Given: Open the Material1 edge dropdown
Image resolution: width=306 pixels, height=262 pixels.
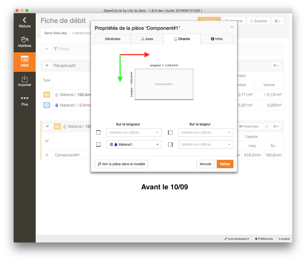Looking at the screenshot, I should 134,145.
